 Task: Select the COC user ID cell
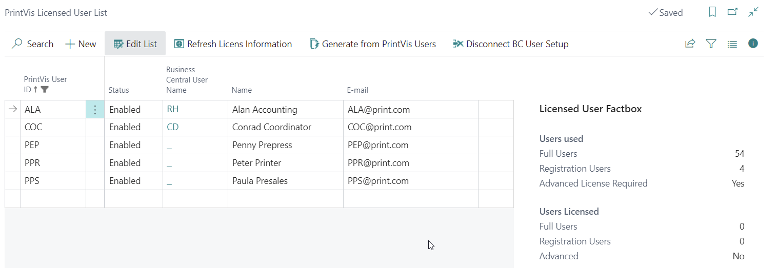coord(53,127)
